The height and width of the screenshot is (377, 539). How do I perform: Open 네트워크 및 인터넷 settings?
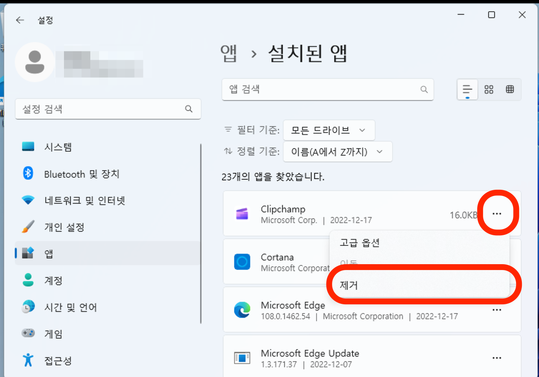tap(108, 201)
